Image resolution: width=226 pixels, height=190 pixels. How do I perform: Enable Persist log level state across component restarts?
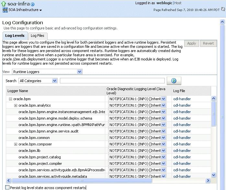pyautogui.click(x=7, y=187)
